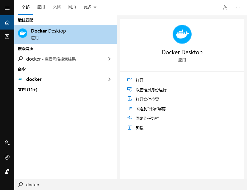This screenshot has height=190, width=247.
Task: Open more options with the ellipsis icon
Action: tap(238, 8)
